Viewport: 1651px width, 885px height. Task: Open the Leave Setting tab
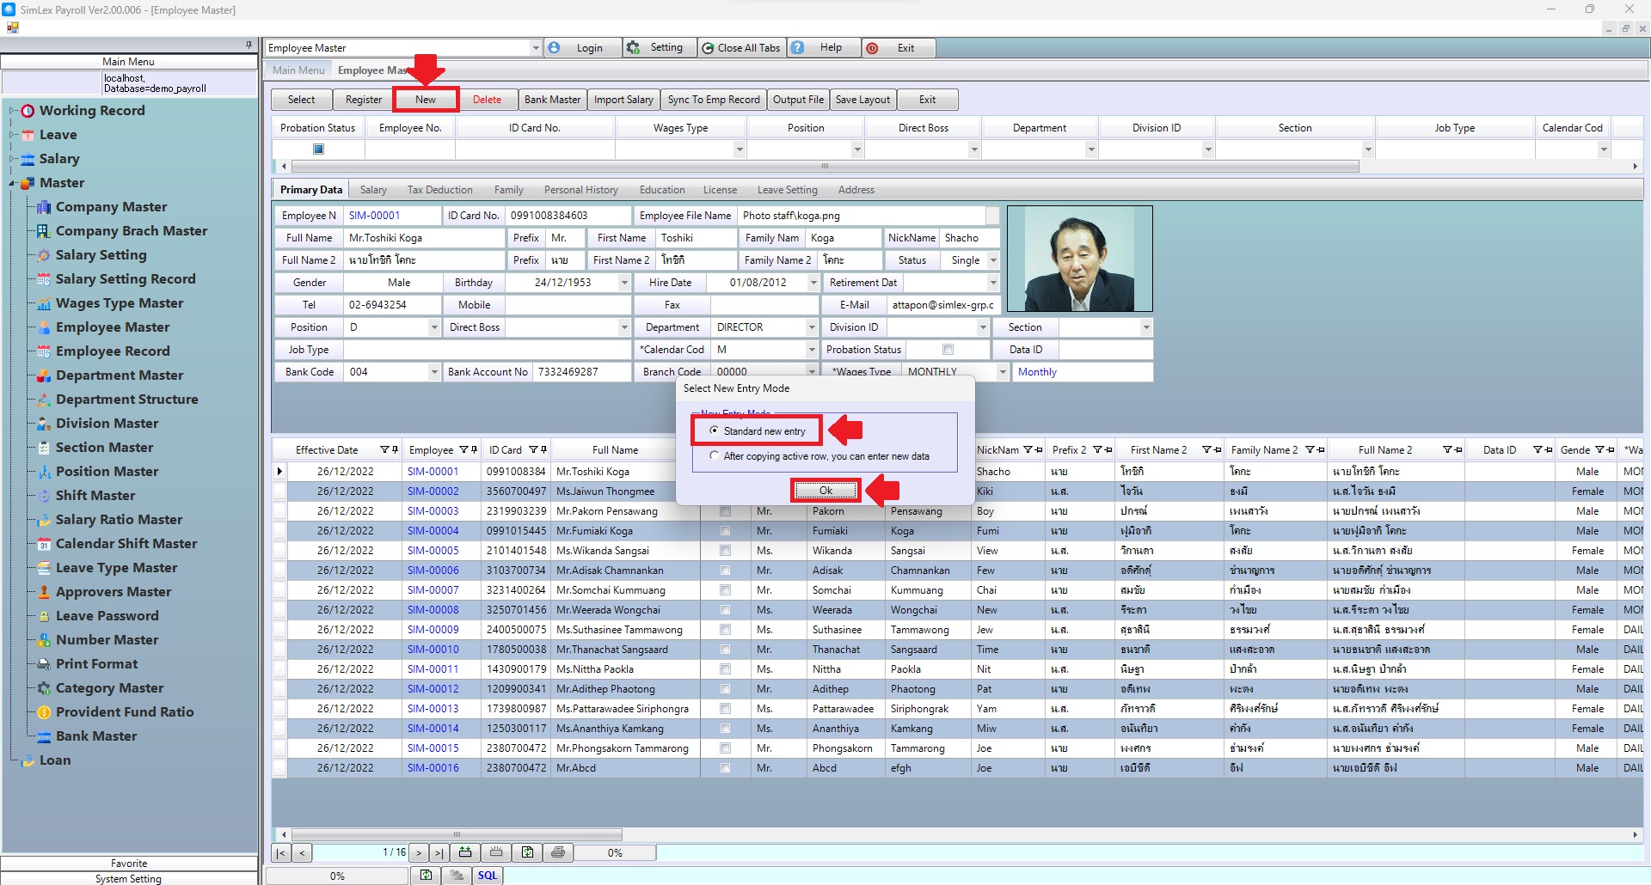[x=787, y=190]
